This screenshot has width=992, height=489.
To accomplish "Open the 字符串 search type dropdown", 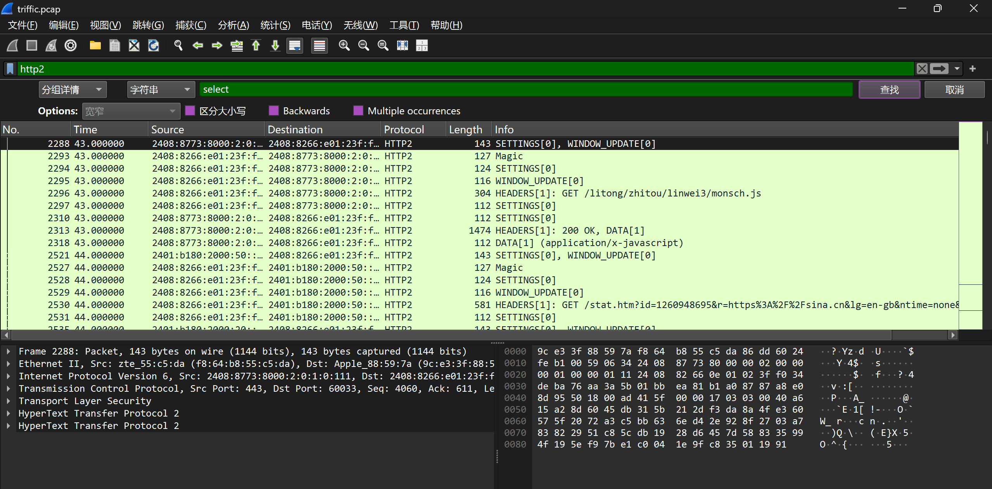I will tap(161, 90).
